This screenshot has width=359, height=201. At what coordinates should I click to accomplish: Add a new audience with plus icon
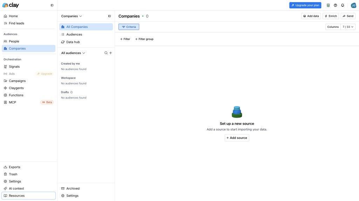(110, 53)
